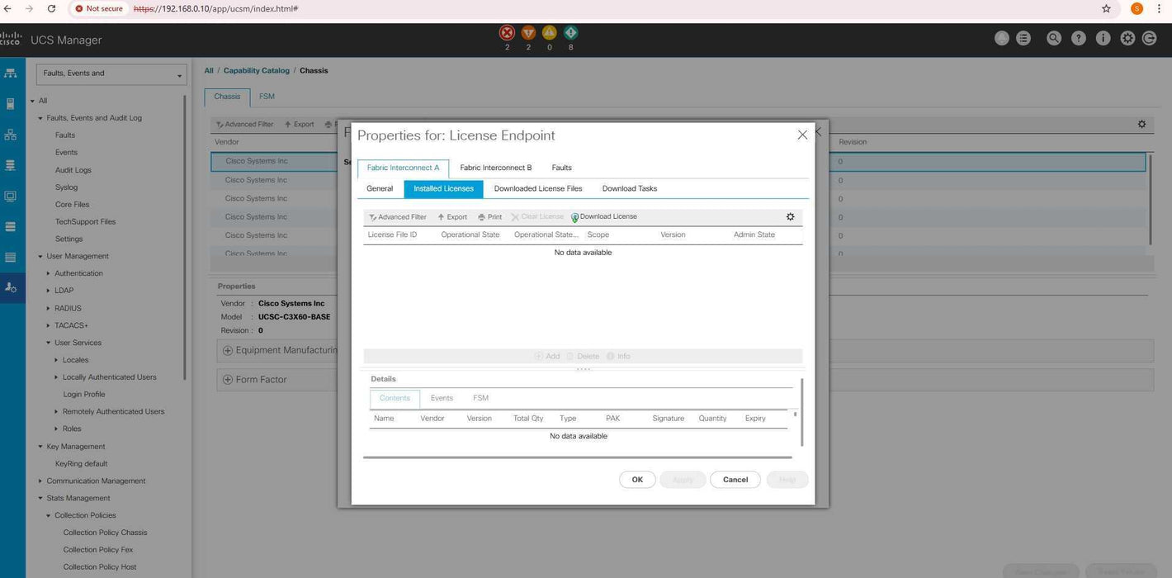Expand the Communication Management node
Image resolution: width=1172 pixels, height=578 pixels.
tap(40, 481)
